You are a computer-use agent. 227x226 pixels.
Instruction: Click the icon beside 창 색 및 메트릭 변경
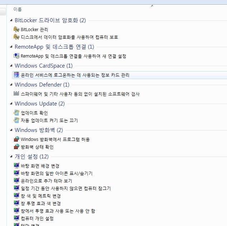pyautogui.click(x=16, y=196)
